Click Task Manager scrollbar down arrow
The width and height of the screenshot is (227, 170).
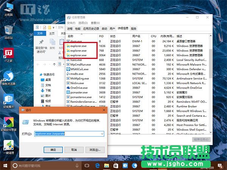[x=211, y=132]
